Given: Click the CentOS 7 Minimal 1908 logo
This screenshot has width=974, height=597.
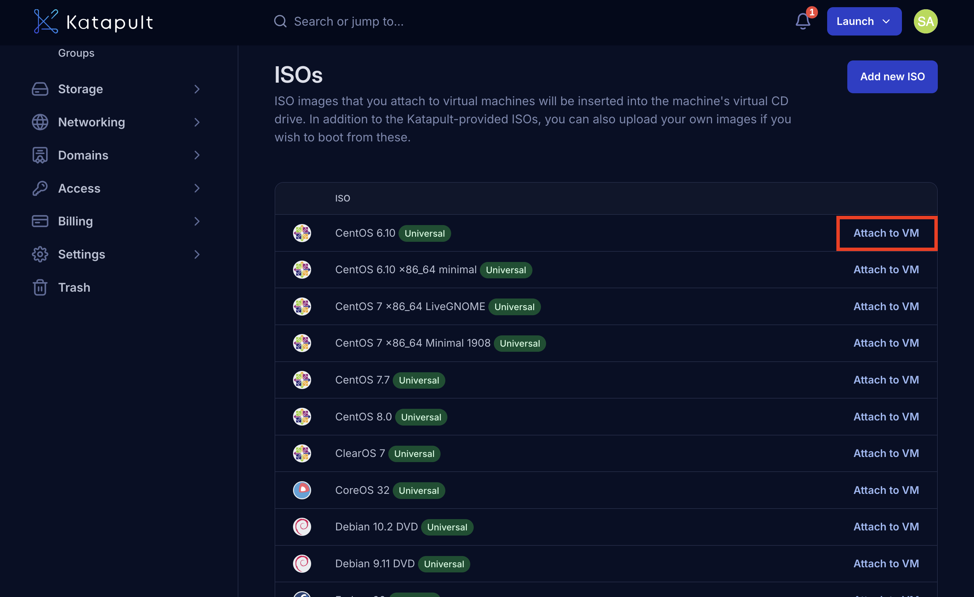Looking at the screenshot, I should click(302, 343).
